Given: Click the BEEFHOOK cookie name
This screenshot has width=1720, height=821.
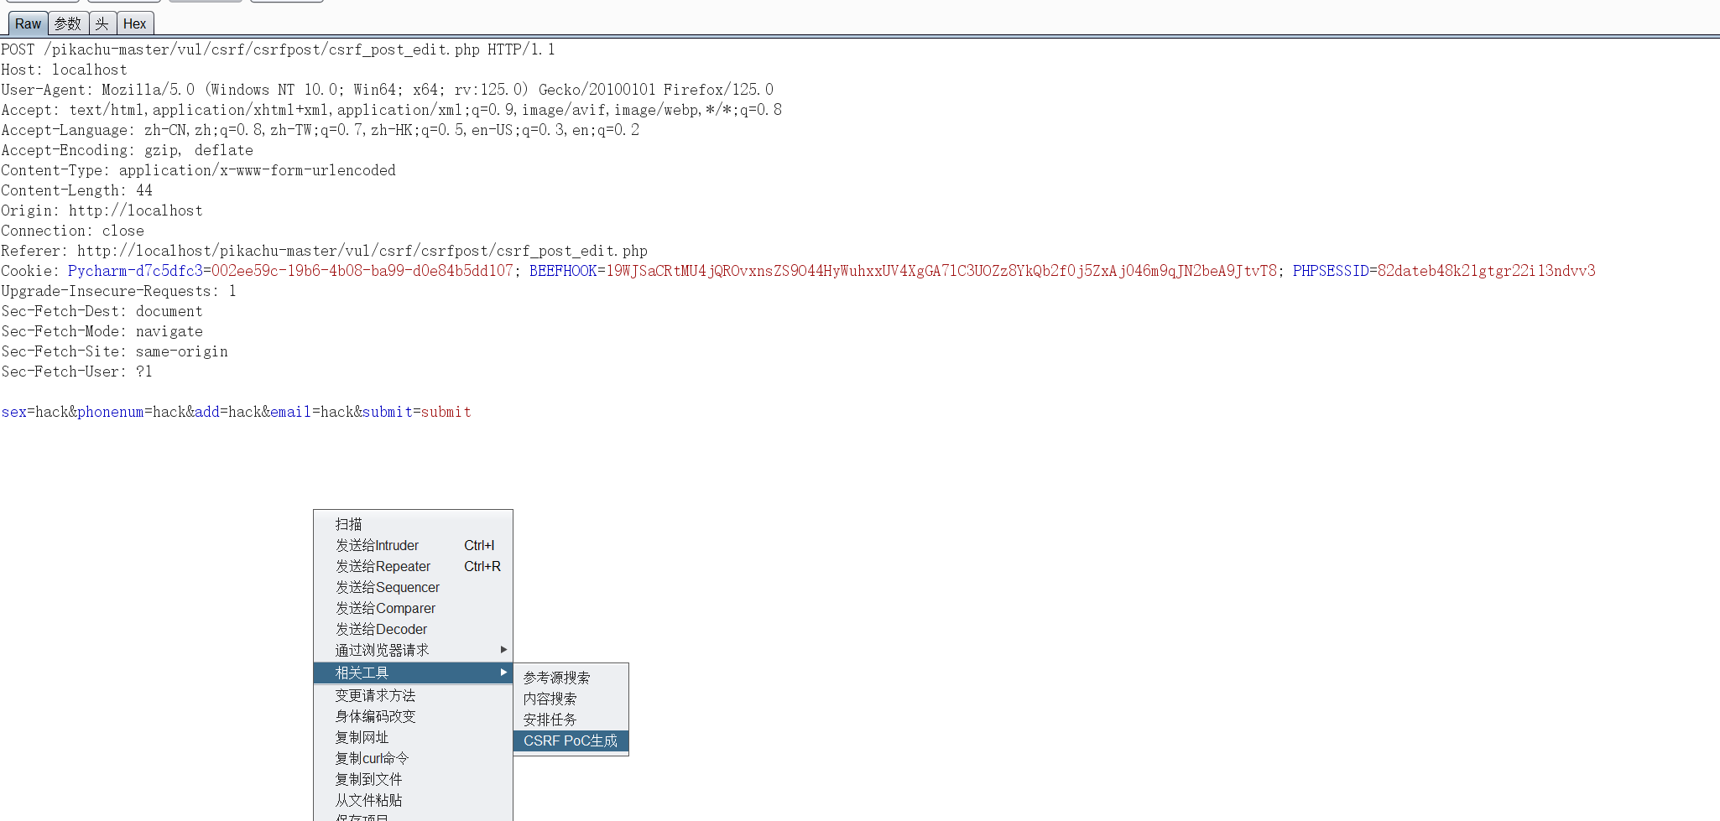Looking at the screenshot, I should [563, 271].
